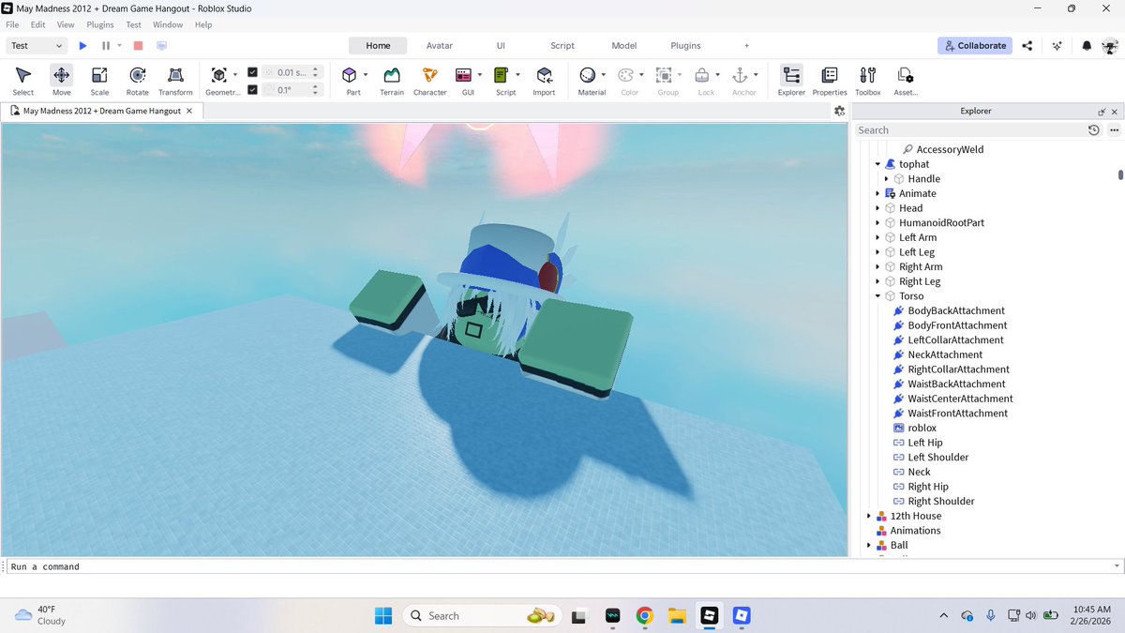
Task: Open Windows Start menu
Action: (383, 616)
